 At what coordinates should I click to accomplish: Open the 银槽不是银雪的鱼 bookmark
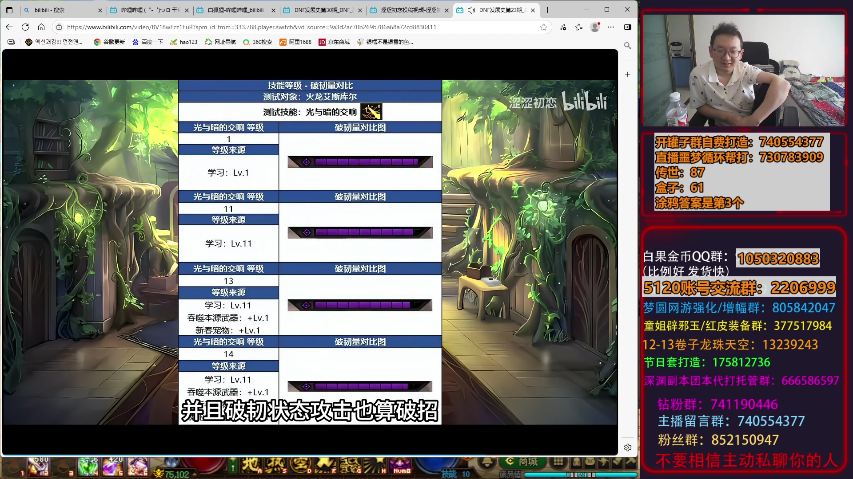(385, 42)
